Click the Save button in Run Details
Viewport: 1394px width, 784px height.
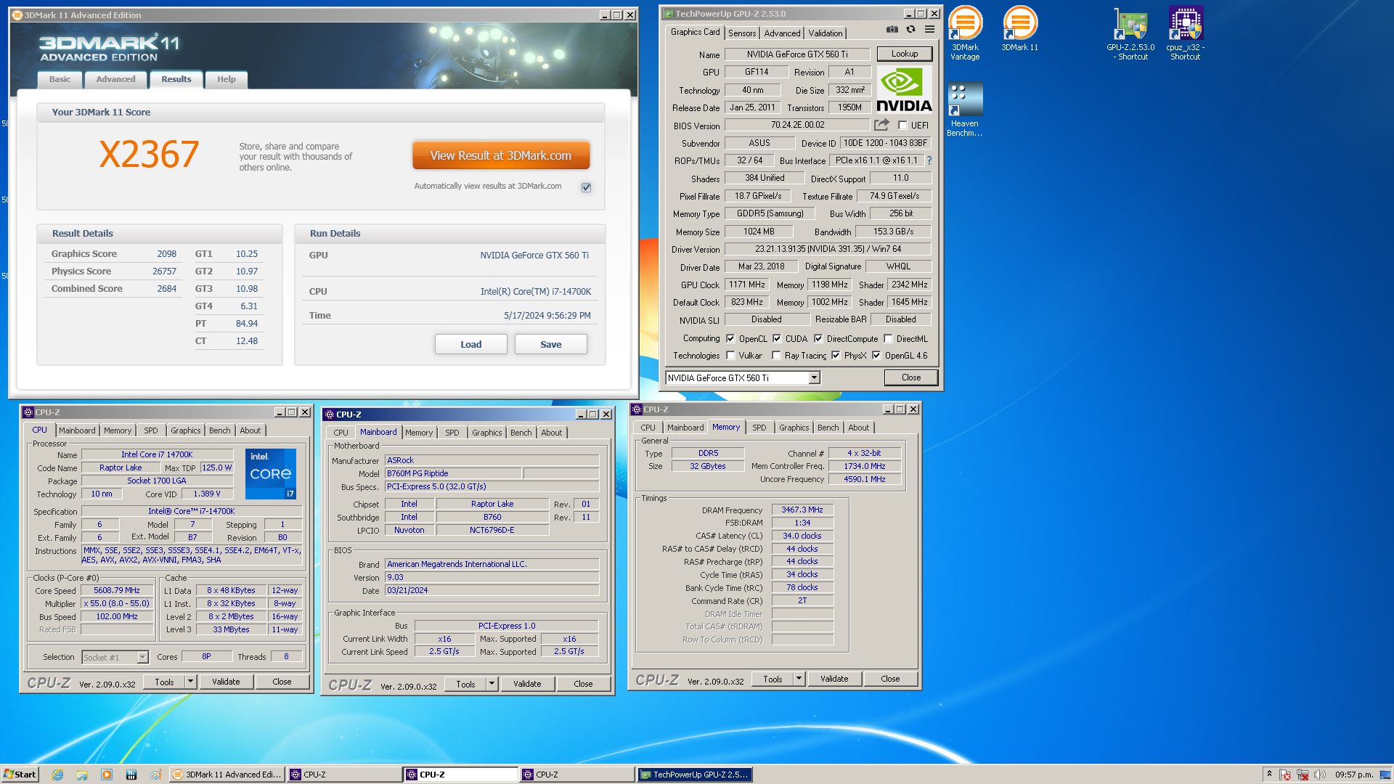(550, 344)
